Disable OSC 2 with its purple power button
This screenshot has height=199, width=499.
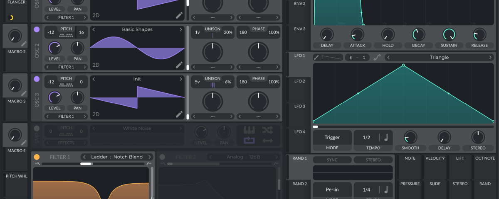(37, 29)
